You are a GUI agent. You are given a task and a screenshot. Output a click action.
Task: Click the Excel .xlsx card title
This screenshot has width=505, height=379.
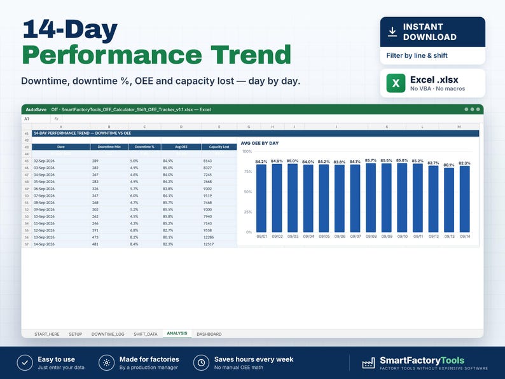click(434, 79)
